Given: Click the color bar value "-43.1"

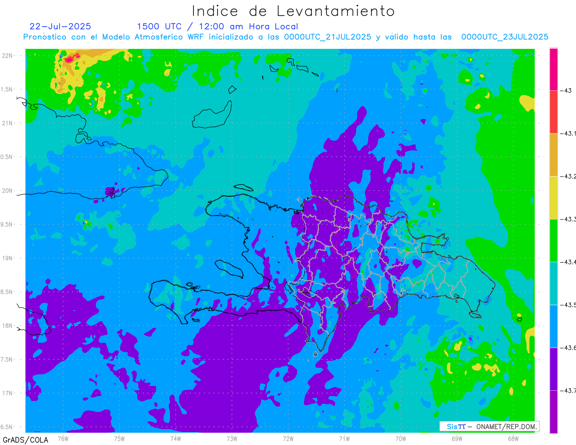Looking at the screenshot, I should click(x=568, y=133).
